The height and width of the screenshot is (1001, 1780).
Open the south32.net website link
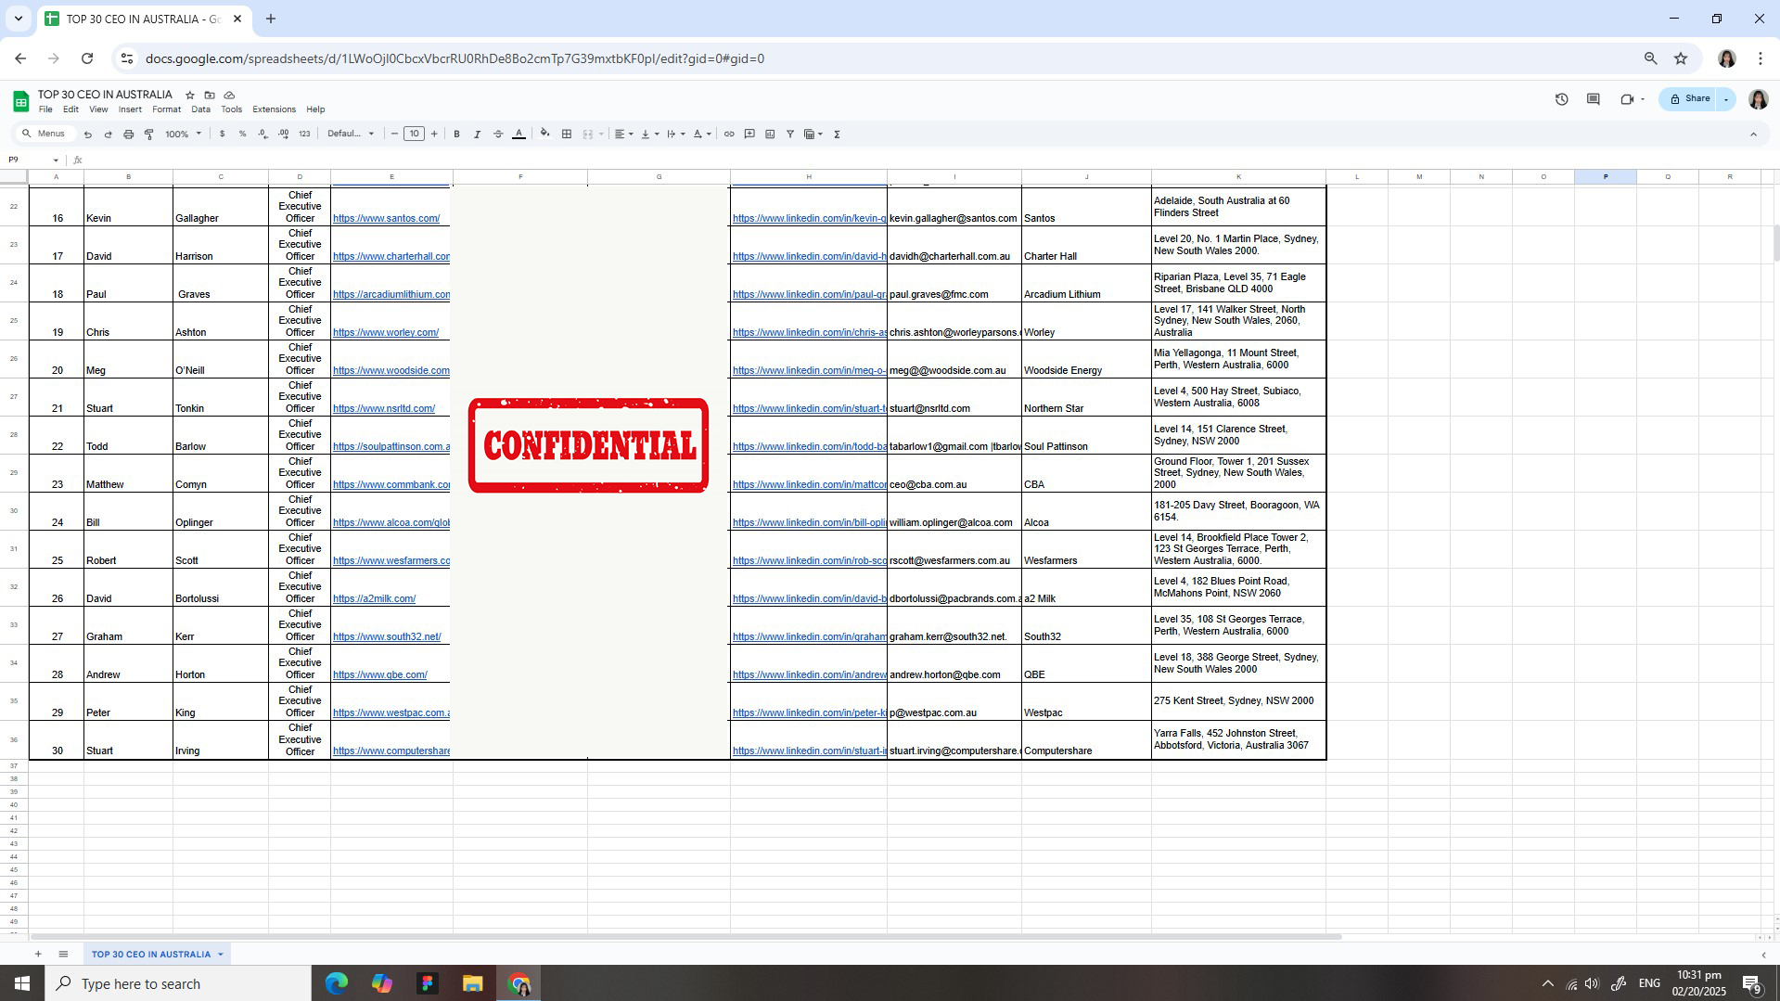(x=387, y=637)
